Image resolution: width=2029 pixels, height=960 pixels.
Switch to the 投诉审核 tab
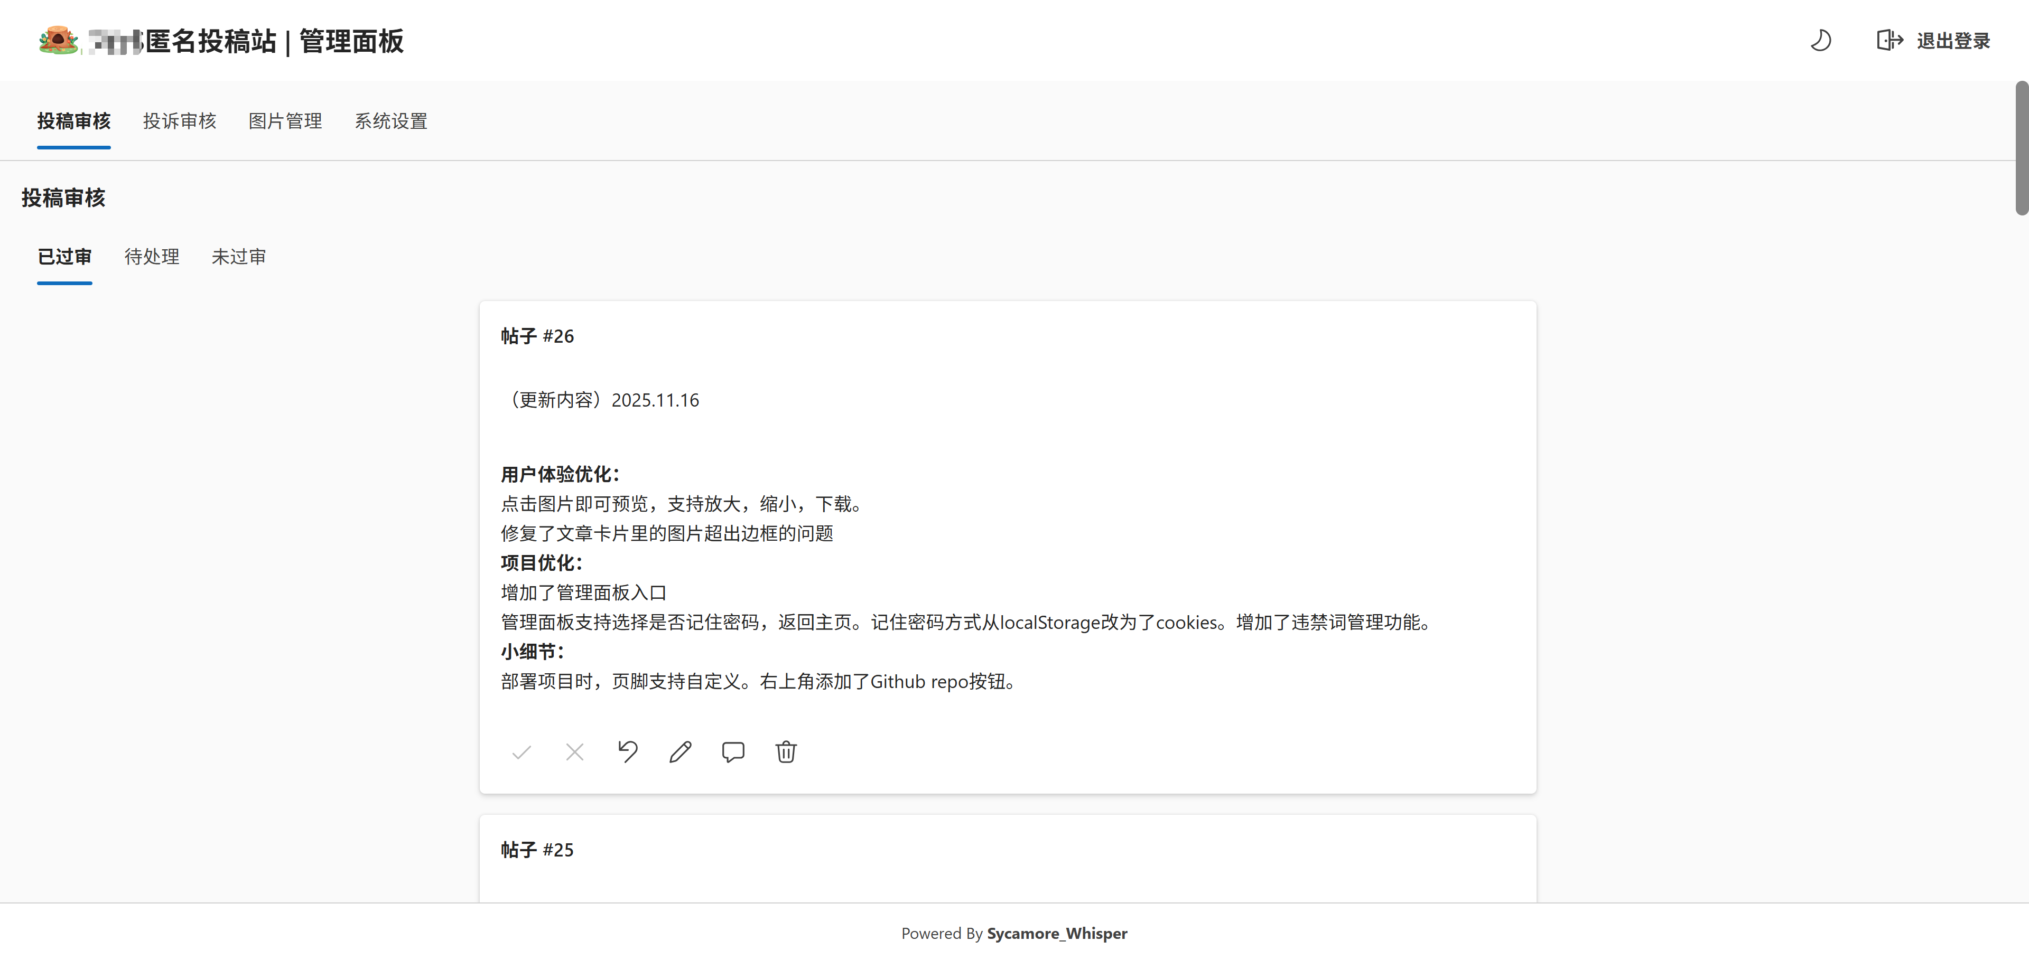pyautogui.click(x=180, y=121)
